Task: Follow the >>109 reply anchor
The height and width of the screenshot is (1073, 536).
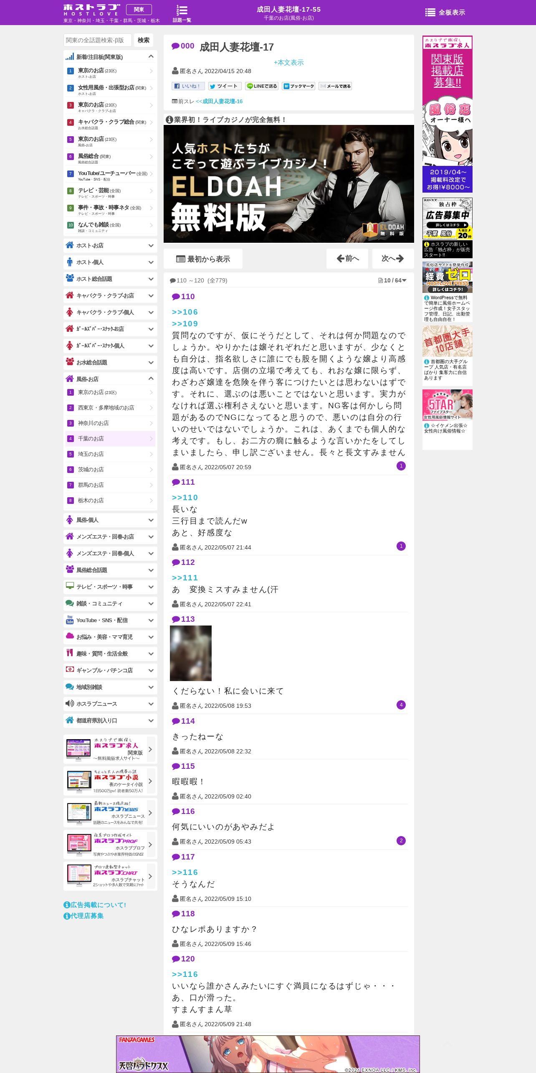Action: tap(185, 324)
